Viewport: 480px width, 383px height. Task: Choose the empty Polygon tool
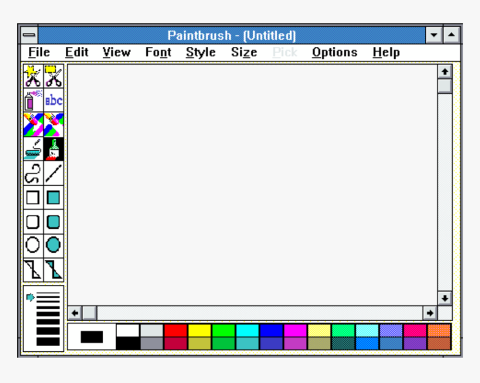tap(33, 270)
